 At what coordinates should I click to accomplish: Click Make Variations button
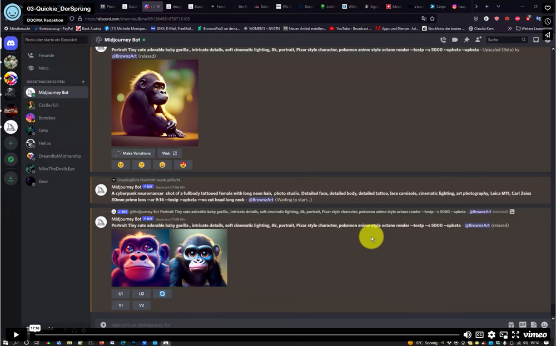pos(133,153)
